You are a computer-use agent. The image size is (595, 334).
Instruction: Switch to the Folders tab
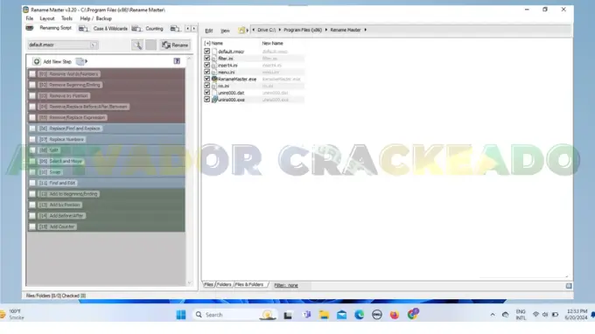click(x=224, y=284)
